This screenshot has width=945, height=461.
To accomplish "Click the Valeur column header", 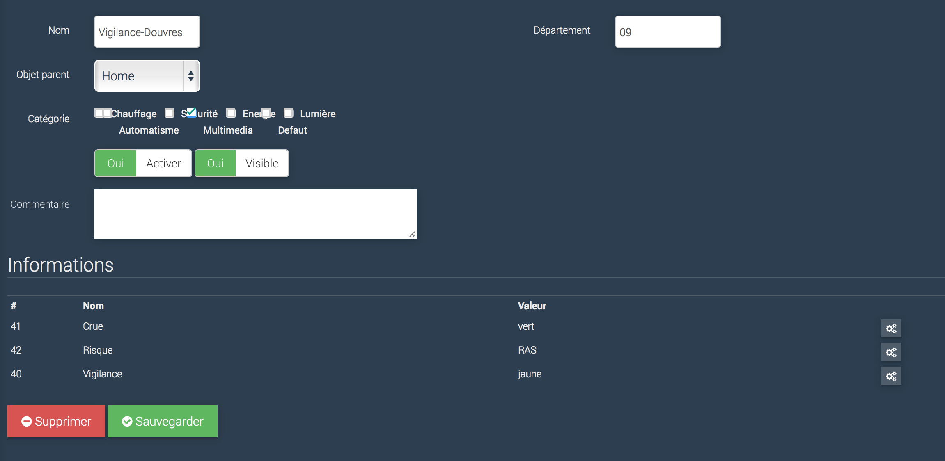I will pyautogui.click(x=532, y=306).
